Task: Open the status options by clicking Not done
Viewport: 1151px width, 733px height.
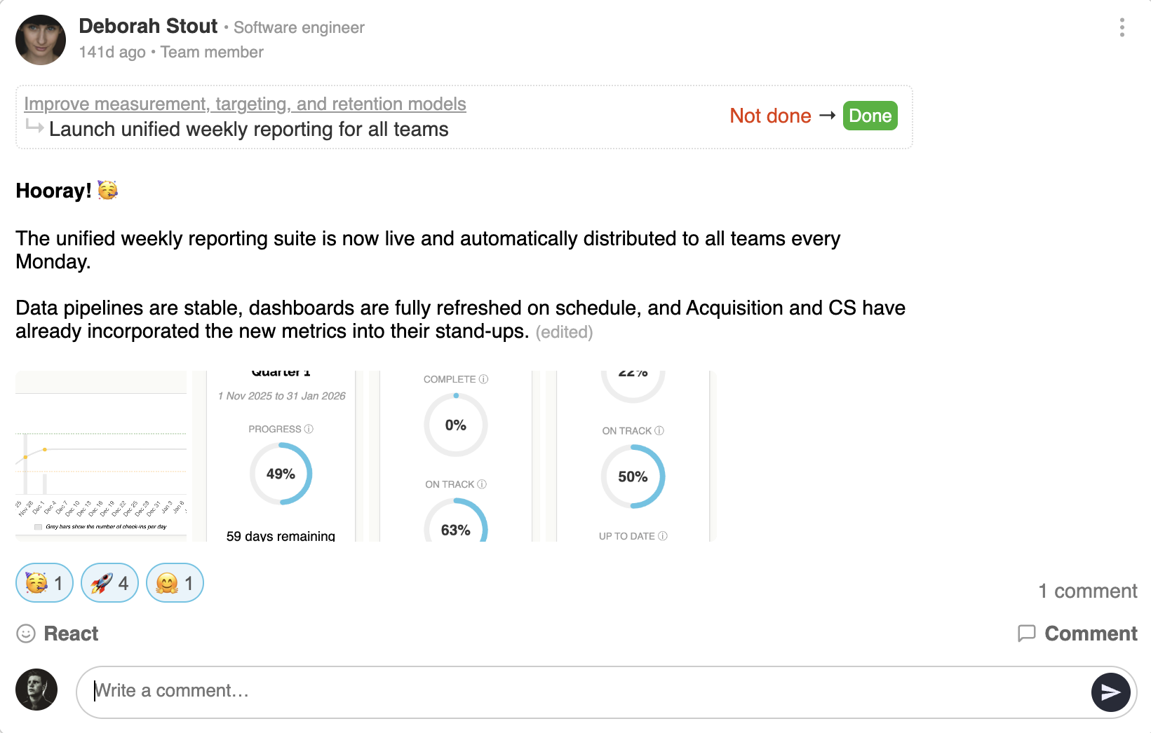Action: point(770,116)
